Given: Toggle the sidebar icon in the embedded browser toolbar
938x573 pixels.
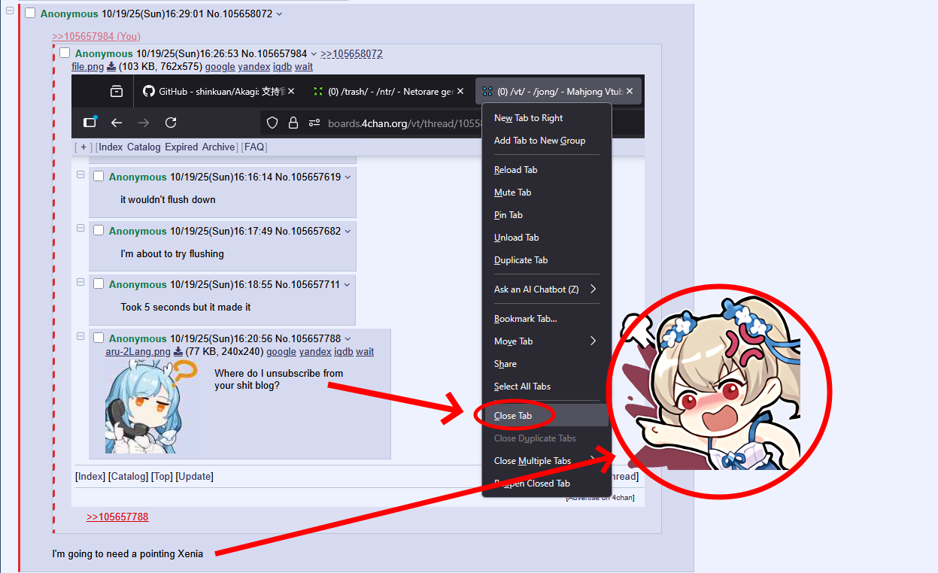Looking at the screenshot, I should coord(90,122).
